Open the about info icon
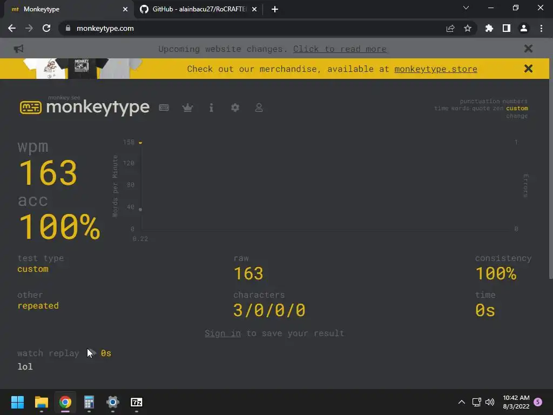This screenshot has height=415, width=553. [x=211, y=108]
